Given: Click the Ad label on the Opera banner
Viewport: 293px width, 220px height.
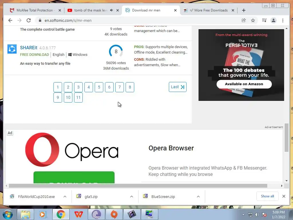Looking at the screenshot, I should (x=10, y=133).
